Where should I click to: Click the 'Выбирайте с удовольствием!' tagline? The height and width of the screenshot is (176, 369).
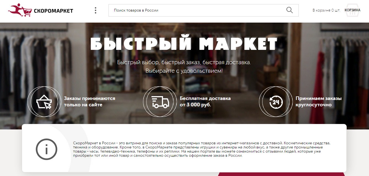184,71
